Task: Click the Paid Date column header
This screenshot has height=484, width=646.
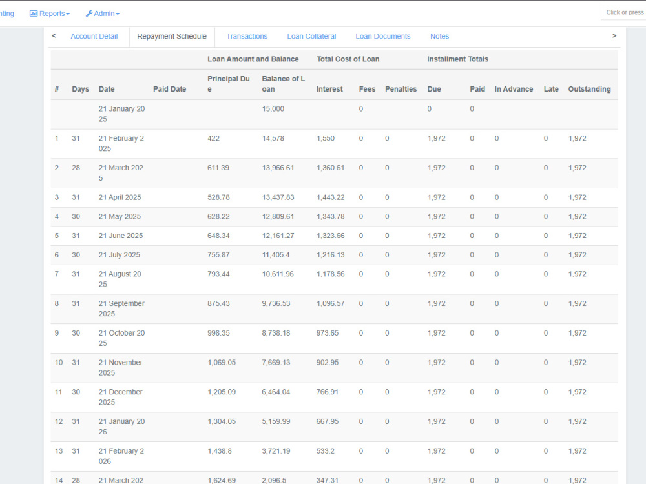Action: [x=169, y=89]
